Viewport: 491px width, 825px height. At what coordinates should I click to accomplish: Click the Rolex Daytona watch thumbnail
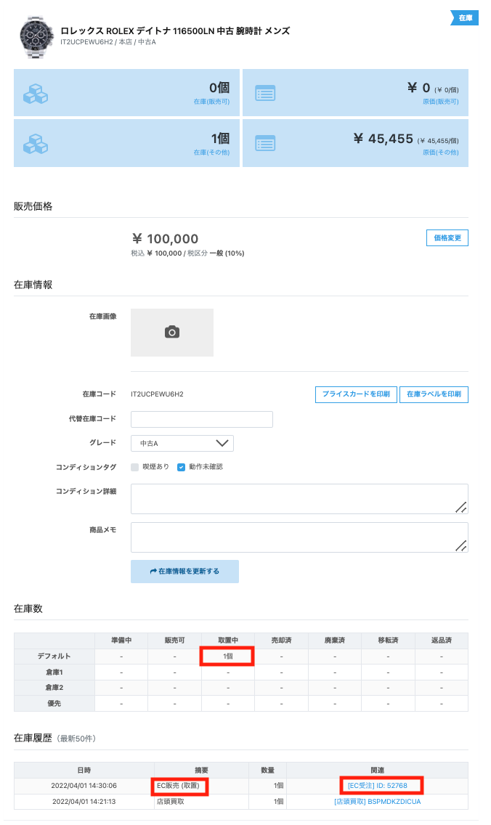coord(36,37)
